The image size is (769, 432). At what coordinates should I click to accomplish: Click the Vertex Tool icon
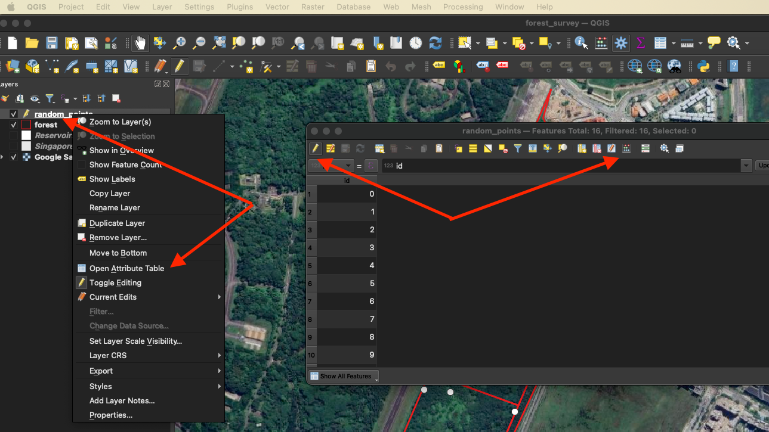click(x=266, y=66)
